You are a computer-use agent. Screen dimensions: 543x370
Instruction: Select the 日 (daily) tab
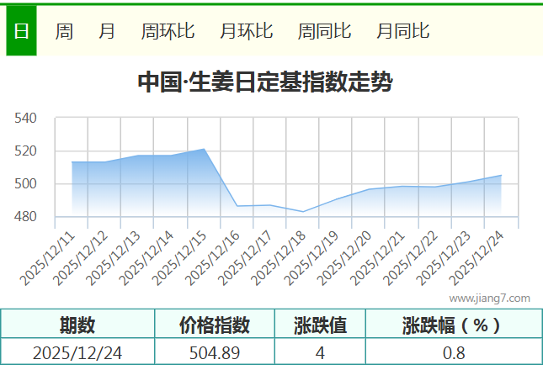click(21, 31)
